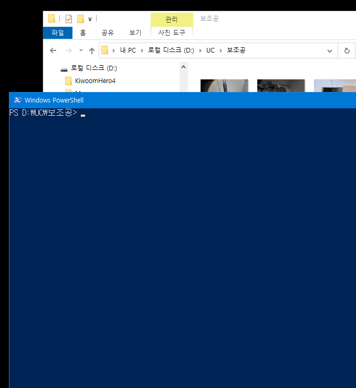Select the third photo thumbnail in Explorer
Screen dimensions: 356x388
click(335, 86)
